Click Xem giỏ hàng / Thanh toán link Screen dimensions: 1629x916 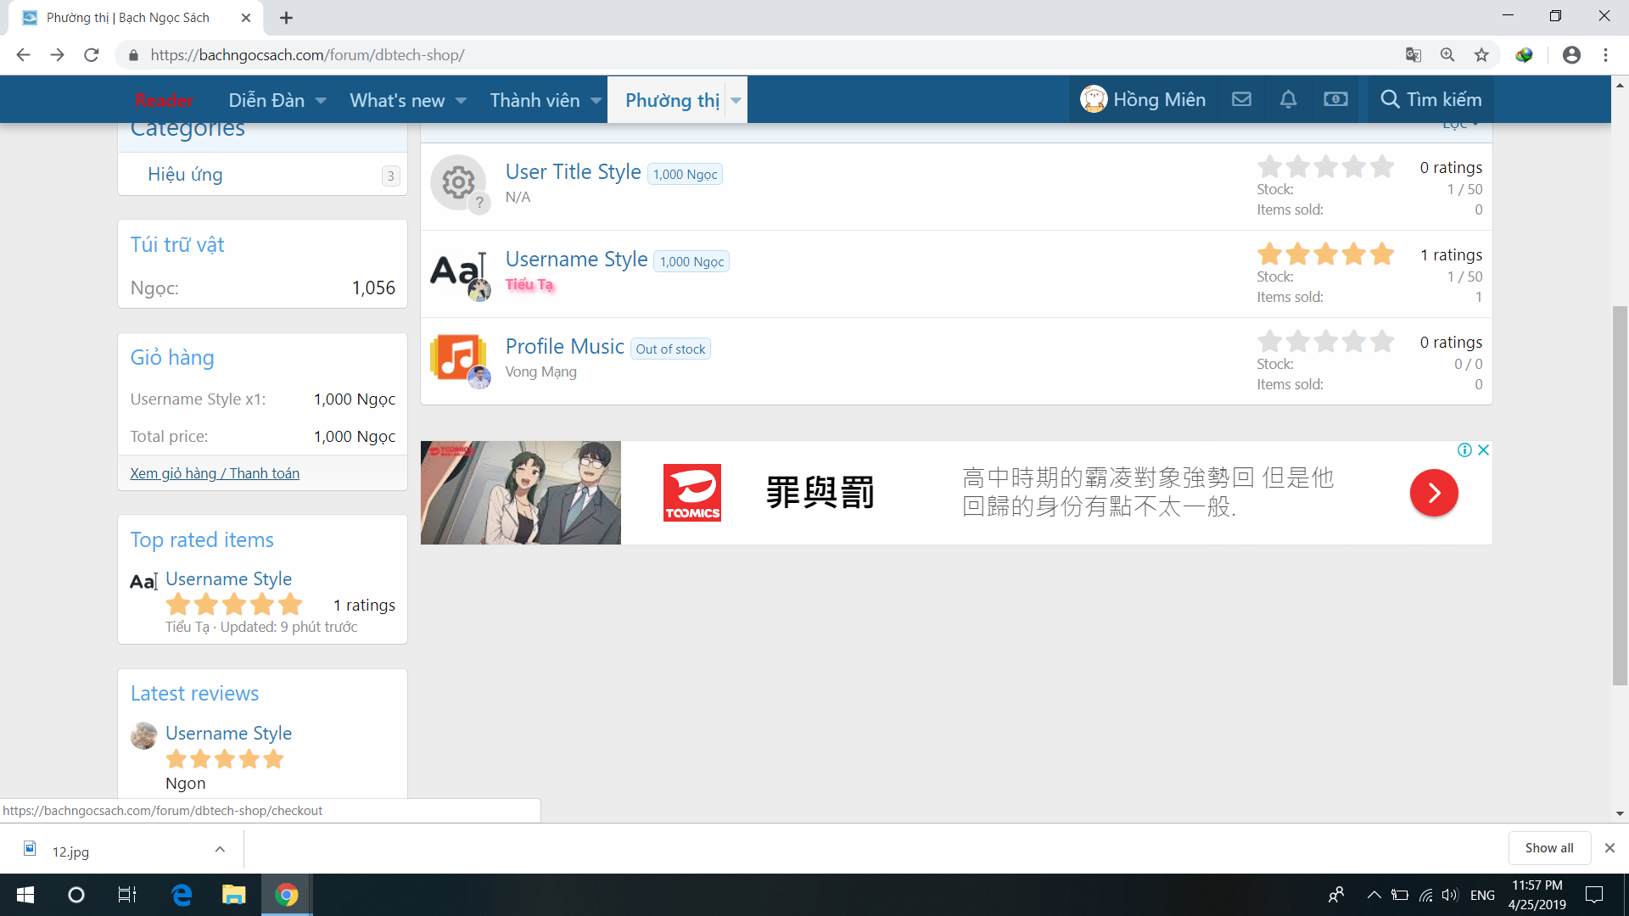215,473
